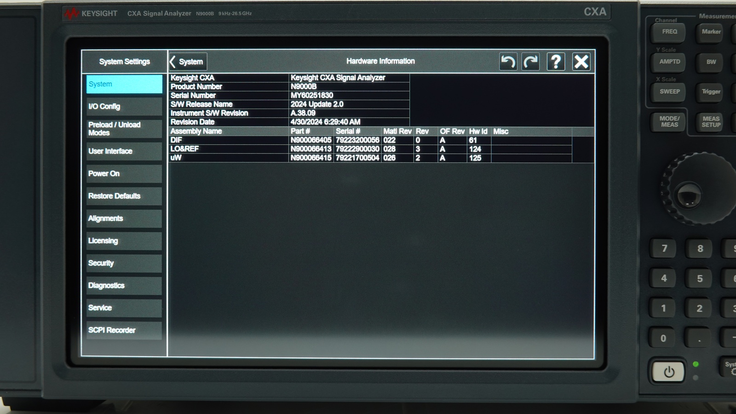Screen dimensions: 736x414
Task: Open the Licensing page
Action: [124, 241]
